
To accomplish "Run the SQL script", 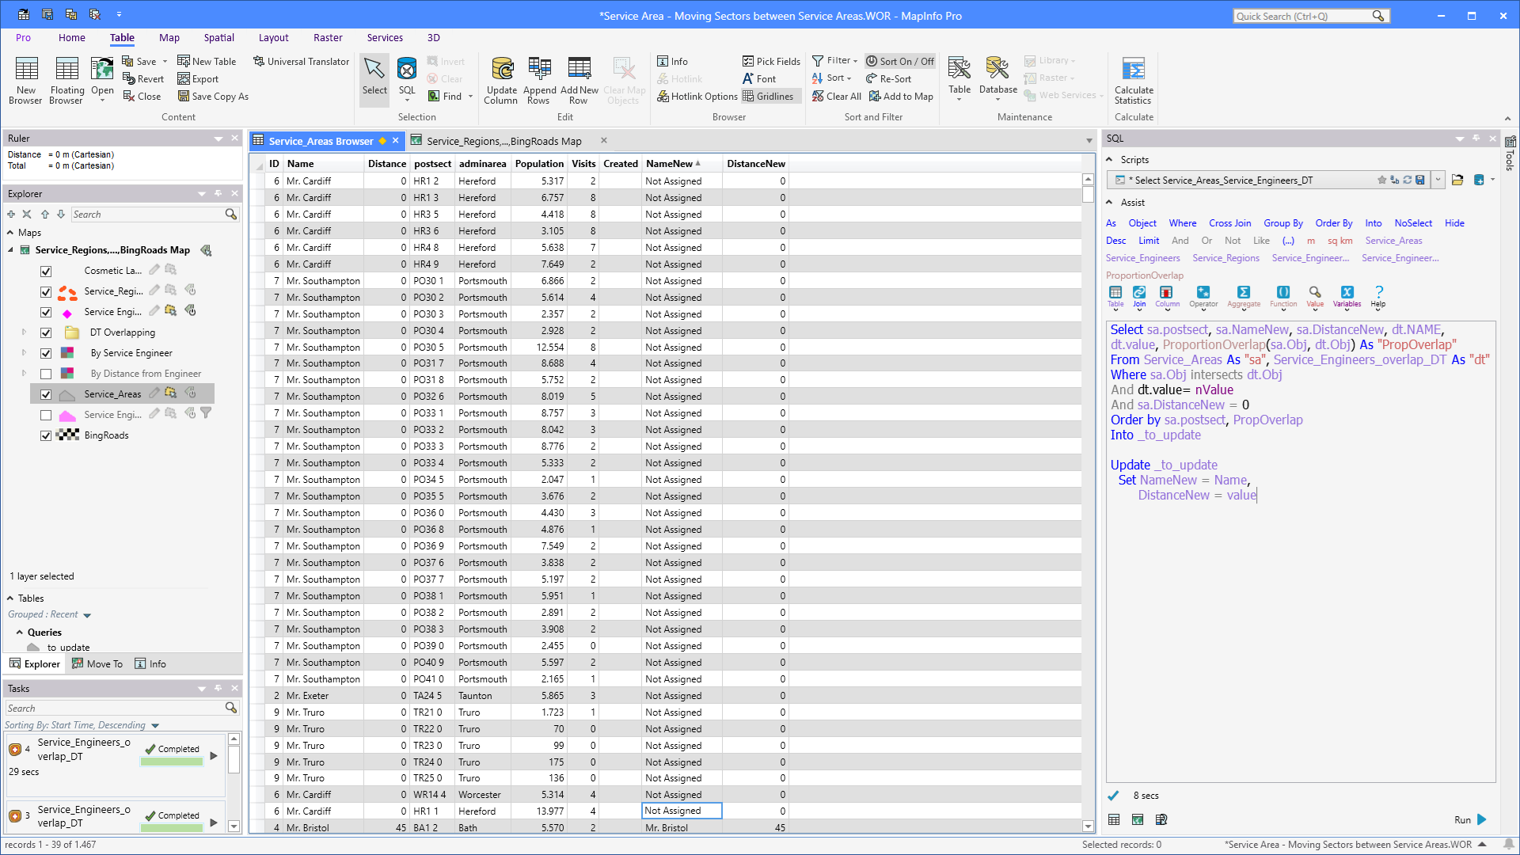I will click(1472, 819).
